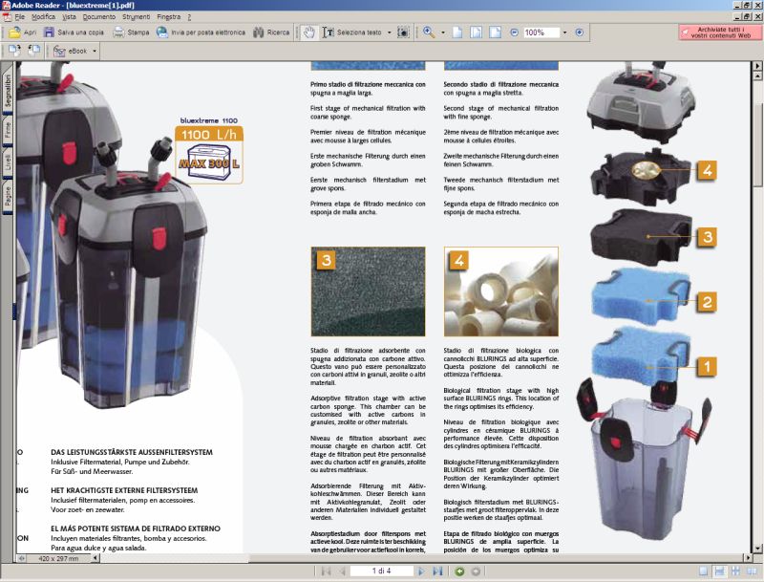Rotate page clockwise icon
The width and height of the screenshot is (764, 582).
(14, 51)
